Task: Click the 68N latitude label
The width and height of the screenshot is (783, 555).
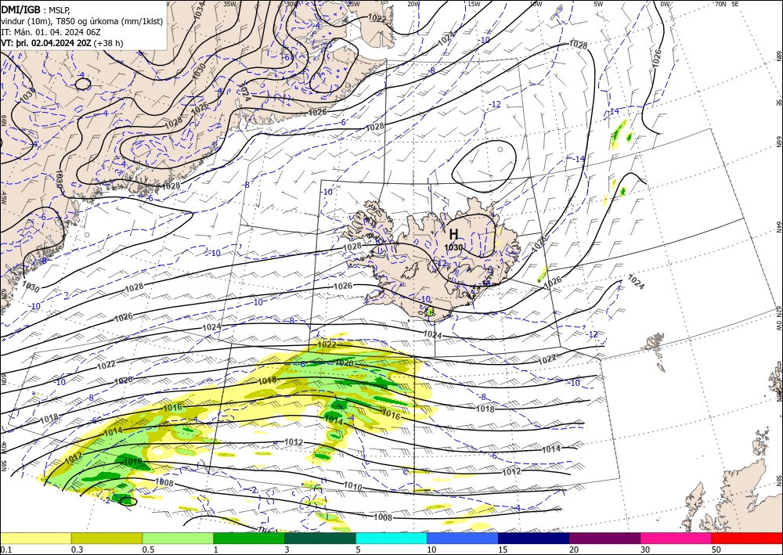Action: [x=778, y=56]
